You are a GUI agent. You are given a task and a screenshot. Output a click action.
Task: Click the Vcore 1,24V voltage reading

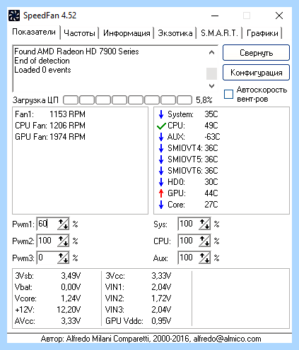pos(47,298)
